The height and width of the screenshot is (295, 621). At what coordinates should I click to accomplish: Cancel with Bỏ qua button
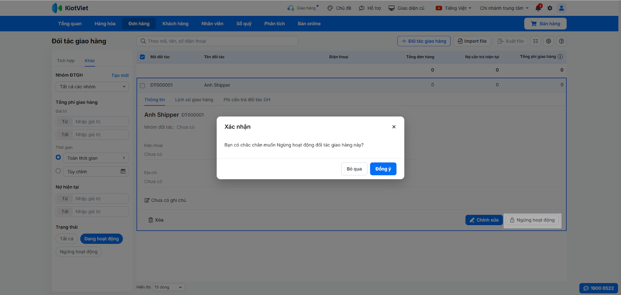pyautogui.click(x=354, y=169)
